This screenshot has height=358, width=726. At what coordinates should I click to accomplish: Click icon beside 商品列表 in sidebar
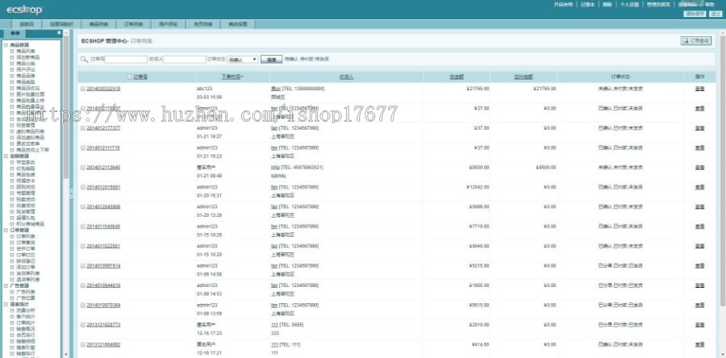click(x=12, y=52)
